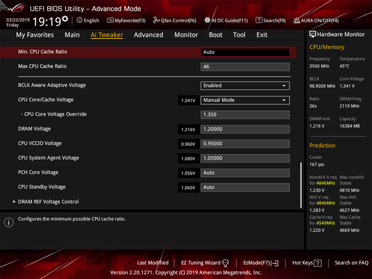
Task: Toggle the AURA ON/OFF light icon
Action: 297,20
